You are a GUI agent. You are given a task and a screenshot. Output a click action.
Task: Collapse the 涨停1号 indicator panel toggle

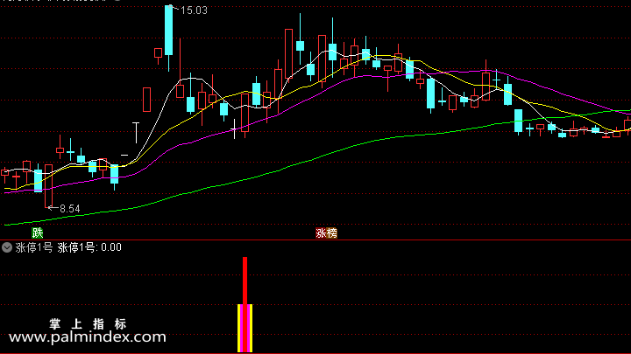pyautogui.click(x=7, y=247)
